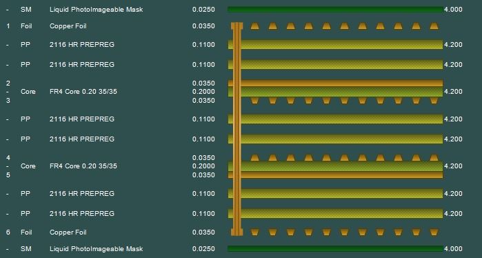Viewport: 482px width, 258px height.
Task: Click the 0.2000 core thickness between layers 4 and 5
Action: pyautogui.click(x=203, y=166)
